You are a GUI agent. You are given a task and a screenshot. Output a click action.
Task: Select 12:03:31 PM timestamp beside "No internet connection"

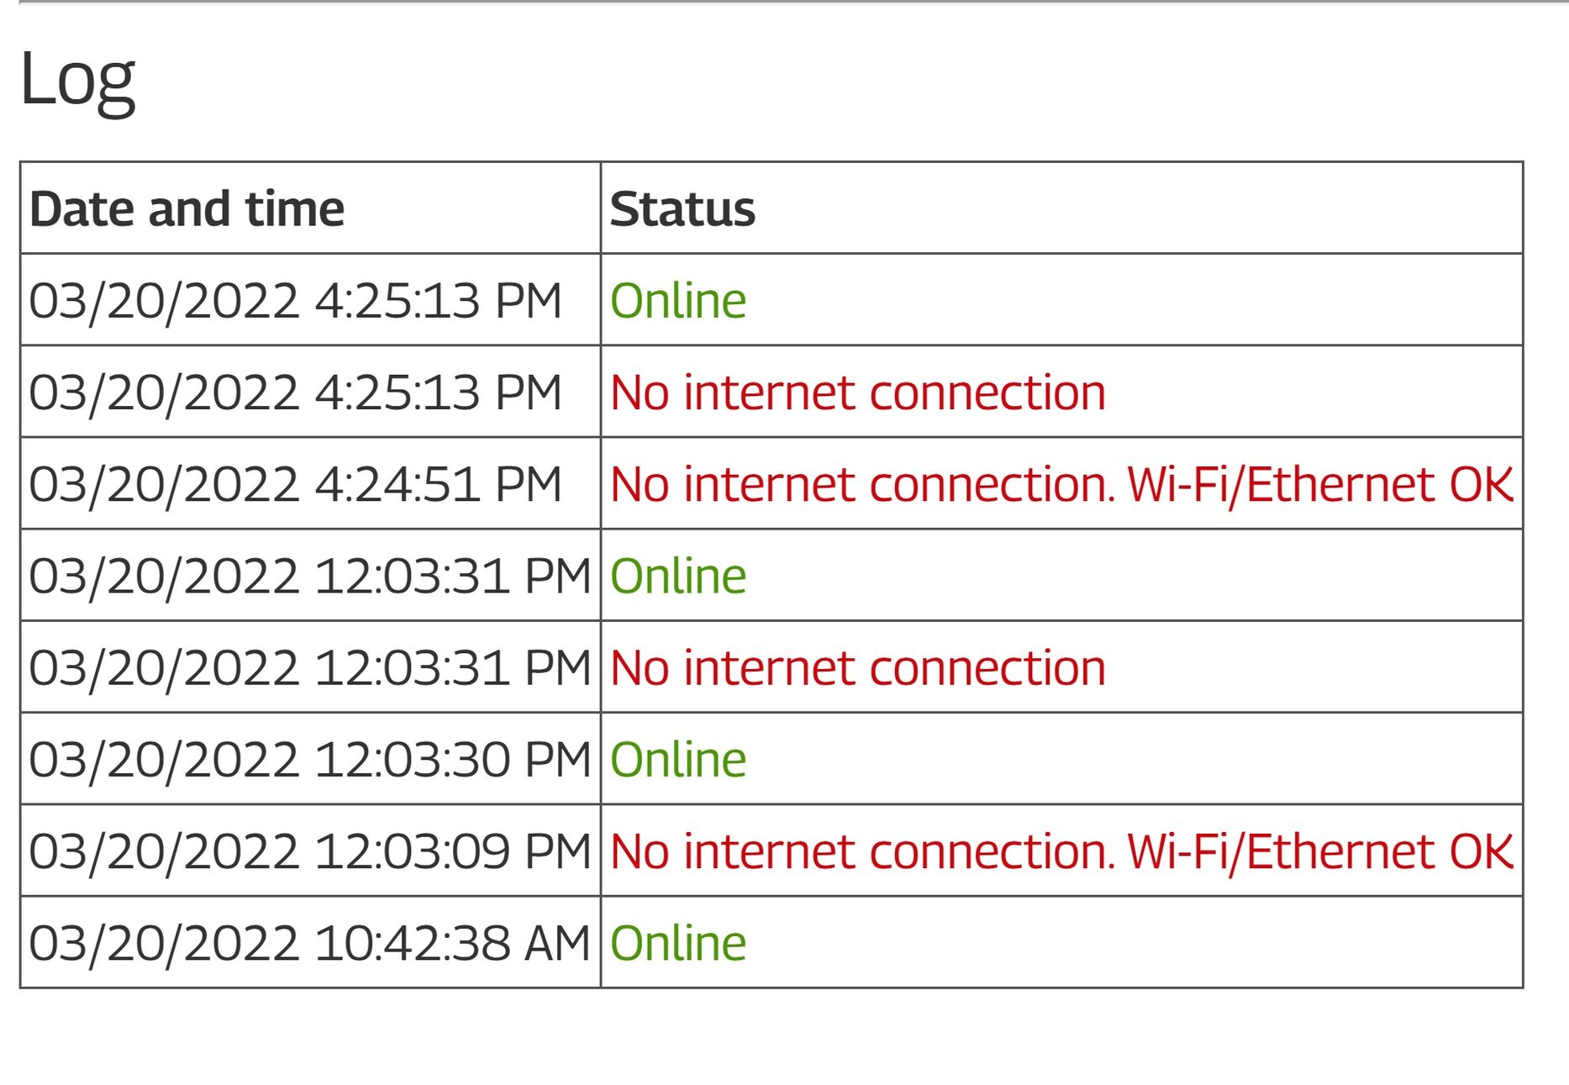click(x=309, y=668)
